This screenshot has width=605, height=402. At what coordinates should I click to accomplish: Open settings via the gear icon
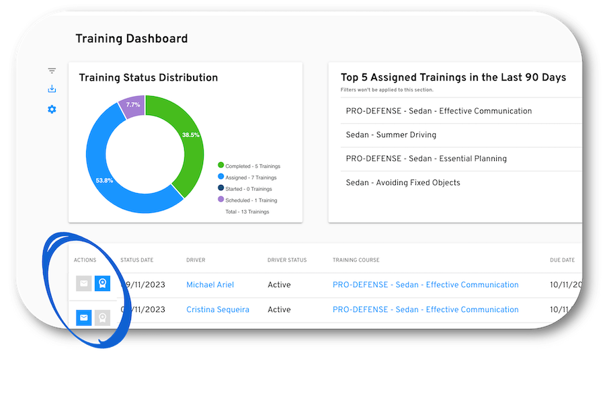[x=52, y=109]
